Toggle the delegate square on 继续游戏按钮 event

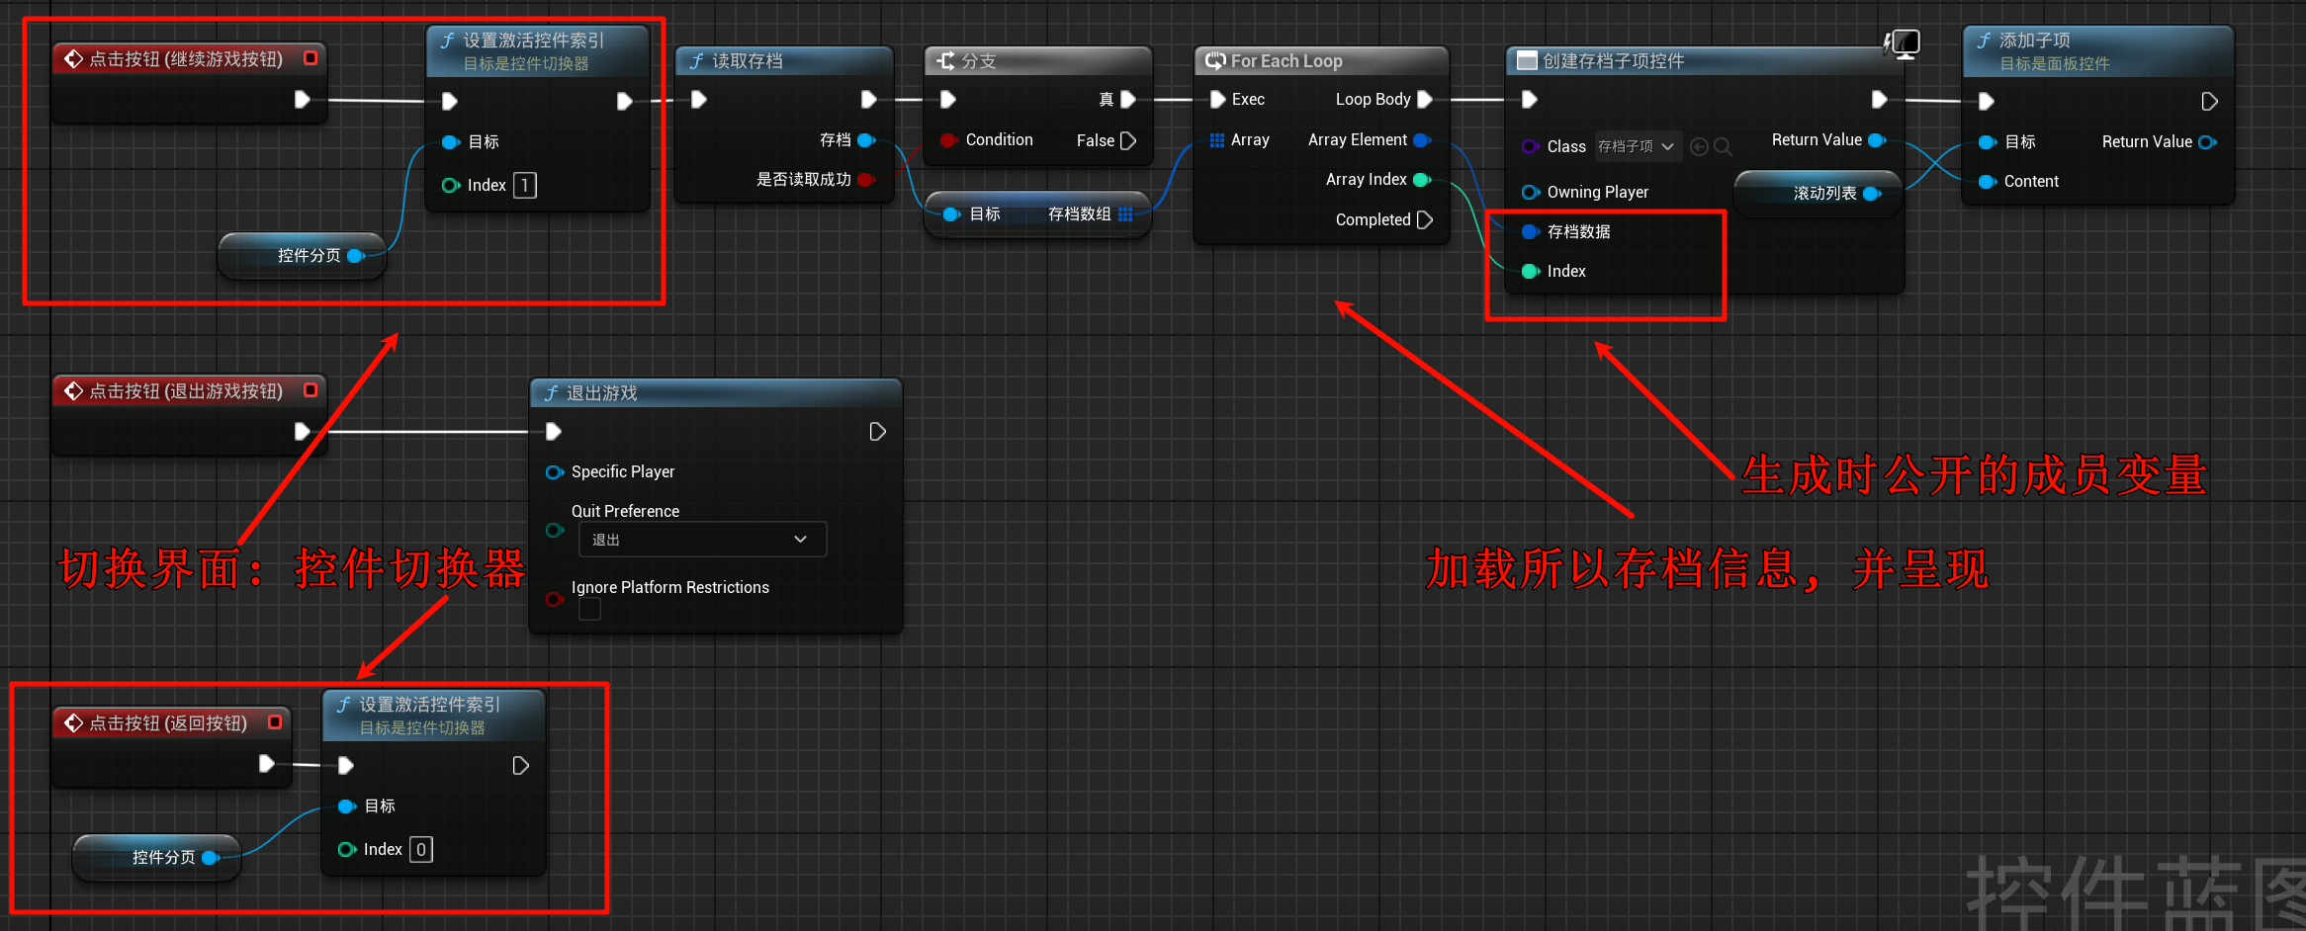point(310,58)
